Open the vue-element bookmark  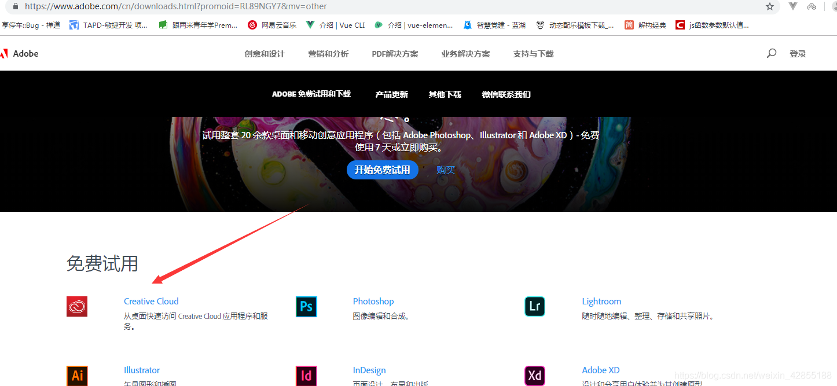pyautogui.click(x=414, y=25)
